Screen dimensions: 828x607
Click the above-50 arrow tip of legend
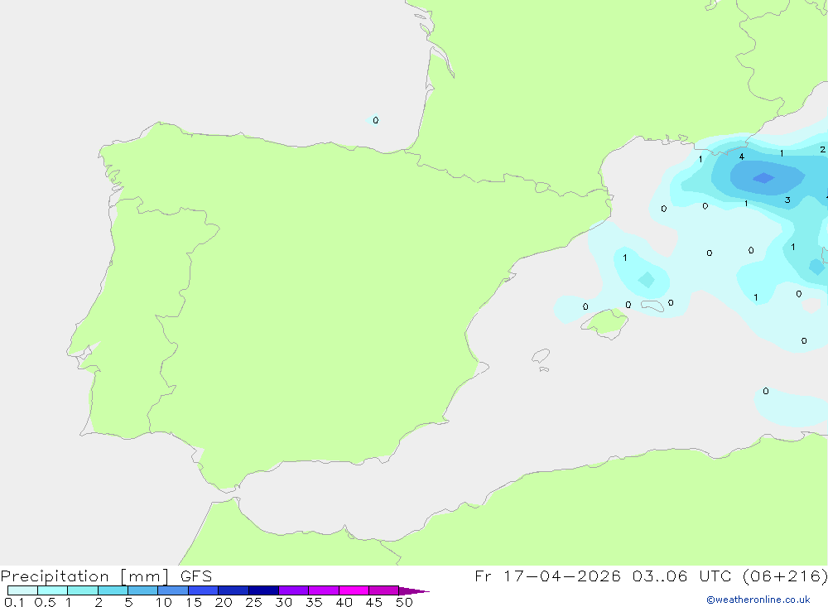pyautogui.click(x=414, y=590)
